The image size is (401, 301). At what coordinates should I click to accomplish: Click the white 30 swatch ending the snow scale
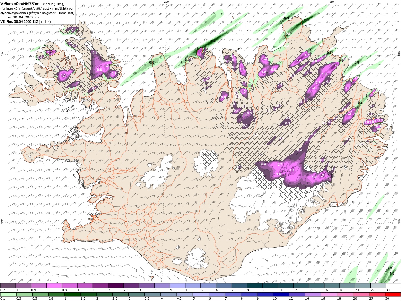coord(393,286)
